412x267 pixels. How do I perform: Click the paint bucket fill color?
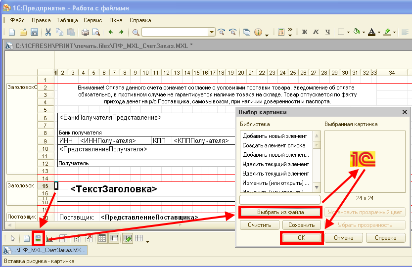[357, 32]
